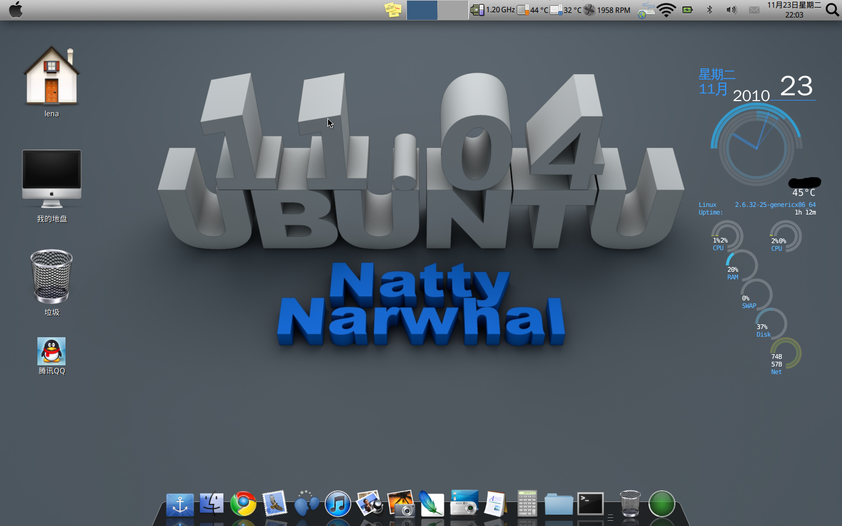The width and height of the screenshot is (842, 526).
Task: Click the anchor icon in dock
Action: click(x=180, y=504)
